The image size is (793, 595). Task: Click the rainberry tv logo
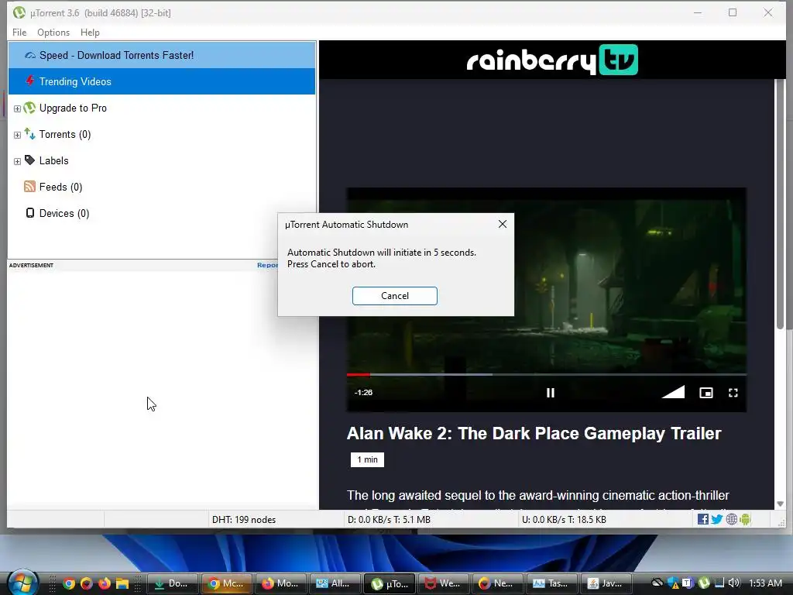coord(551,60)
